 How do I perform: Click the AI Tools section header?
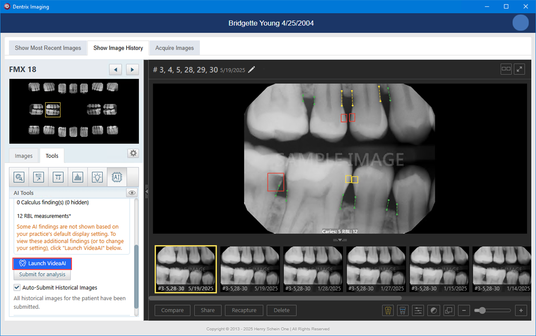24,193
